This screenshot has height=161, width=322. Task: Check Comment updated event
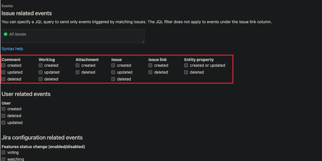(x=4, y=72)
